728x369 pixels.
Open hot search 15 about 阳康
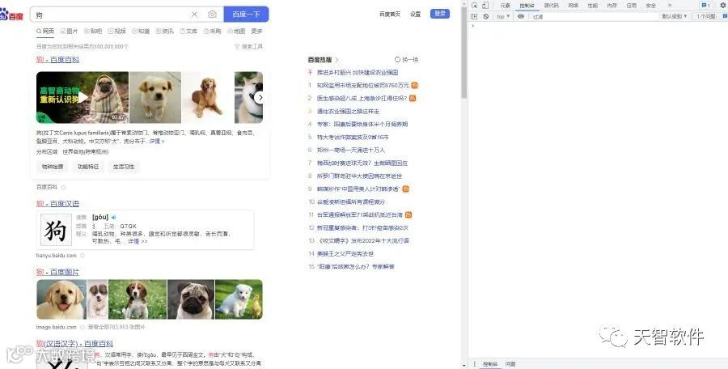click(356, 267)
